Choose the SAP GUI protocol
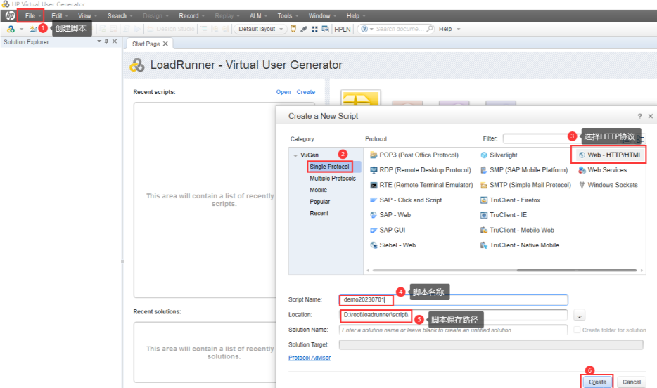657x388 pixels. click(388, 231)
